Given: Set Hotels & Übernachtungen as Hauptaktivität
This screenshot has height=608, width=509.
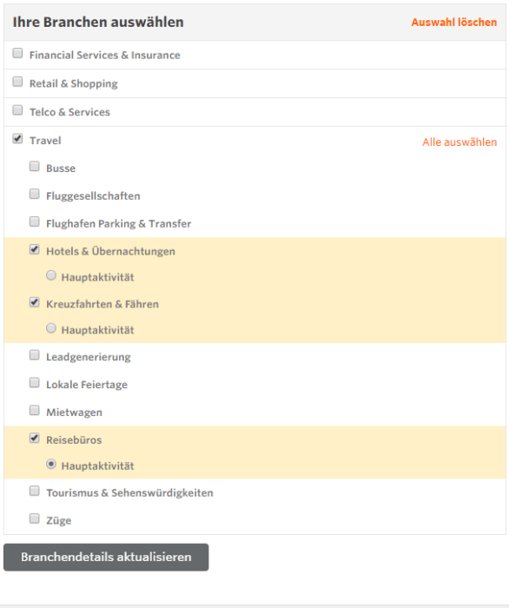Looking at the screenshot, I should tap(51, 275).
